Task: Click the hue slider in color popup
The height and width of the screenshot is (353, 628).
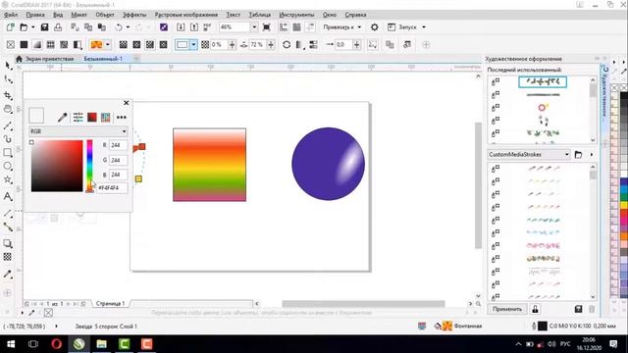Action: tap(89, 166)
